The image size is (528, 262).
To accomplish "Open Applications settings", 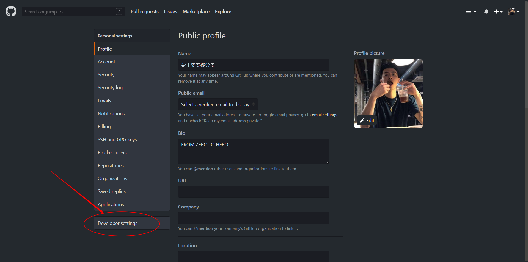I will pos(132,205).
